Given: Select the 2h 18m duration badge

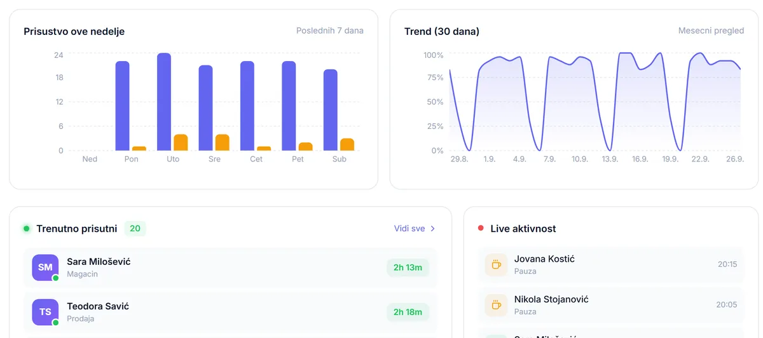Looking at the screenshot, I should click(408, 312).
